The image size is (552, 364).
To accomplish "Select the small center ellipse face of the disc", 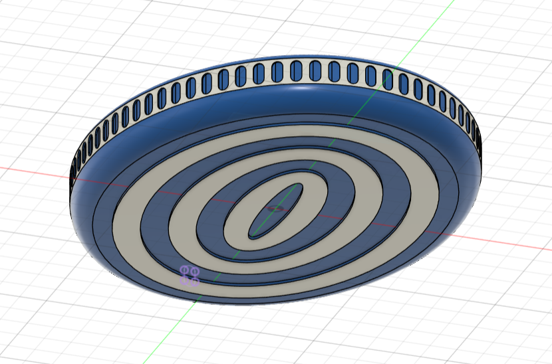I will click(275, 211).
